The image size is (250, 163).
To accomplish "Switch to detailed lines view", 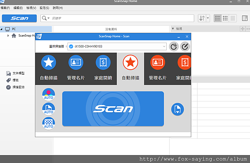I will click(232, 18).
